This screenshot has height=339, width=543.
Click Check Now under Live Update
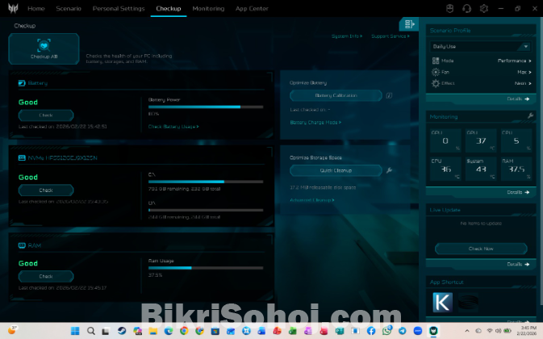click(481, 249)
